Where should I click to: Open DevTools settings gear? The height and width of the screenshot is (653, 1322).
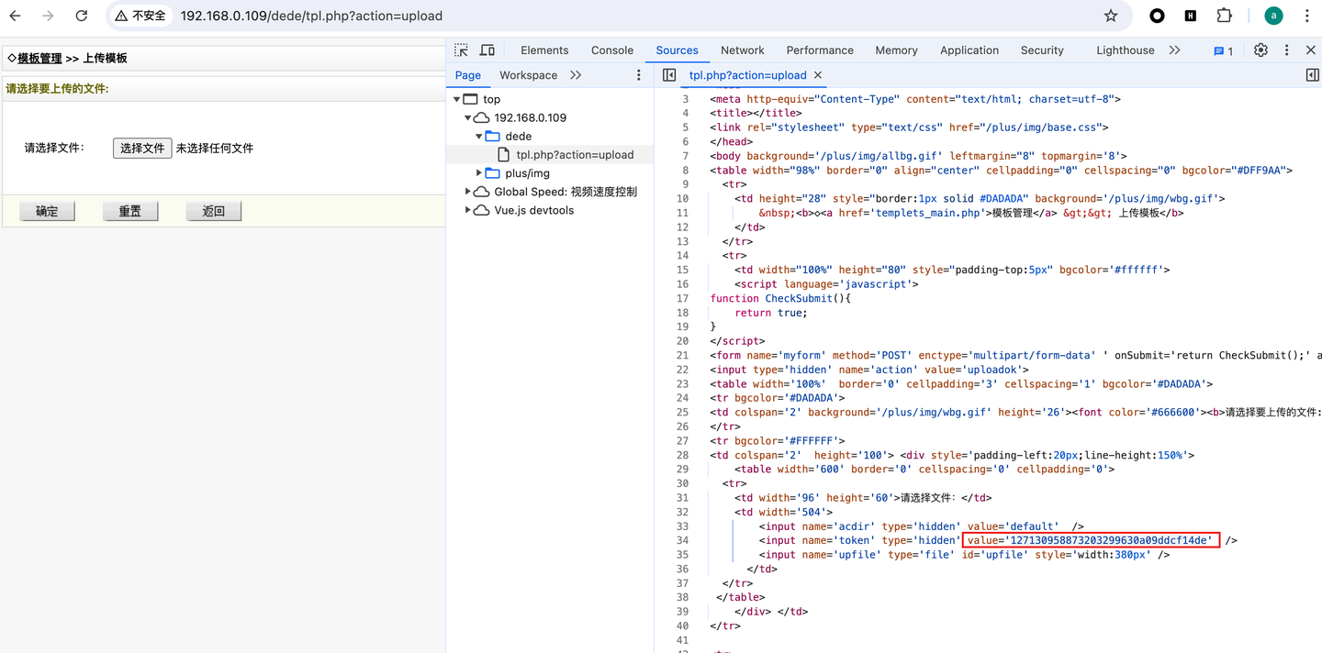(1260, 50)
